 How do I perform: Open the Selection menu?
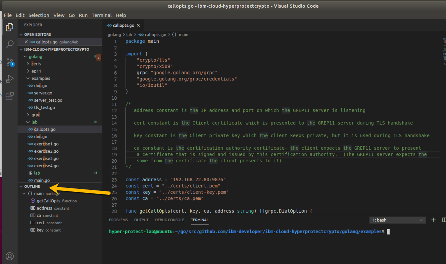click(x=39, y=15)
